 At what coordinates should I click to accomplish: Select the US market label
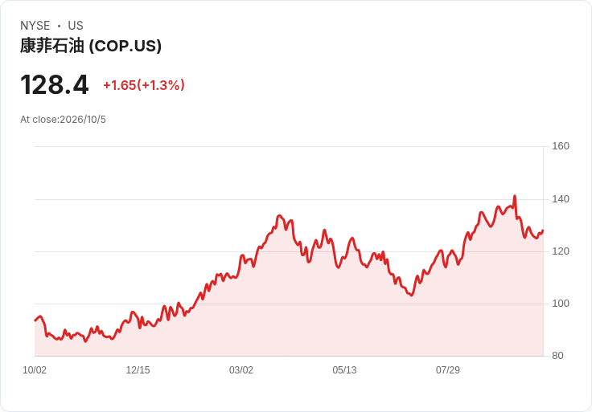point(76,26)
